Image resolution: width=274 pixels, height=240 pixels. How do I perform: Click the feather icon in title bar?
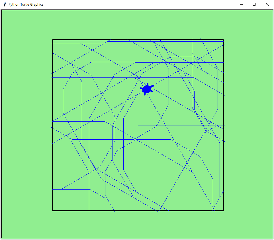5,4
